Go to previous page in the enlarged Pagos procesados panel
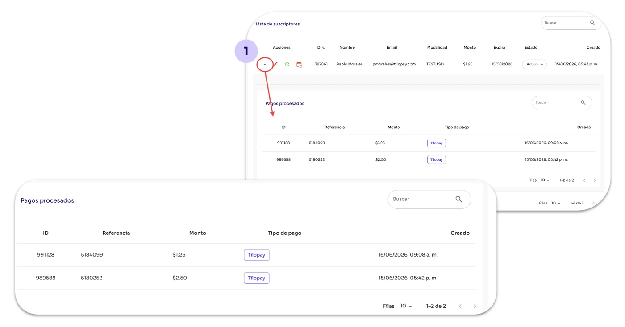The width and height of the screenshot is (625, 327). point(460,306)
